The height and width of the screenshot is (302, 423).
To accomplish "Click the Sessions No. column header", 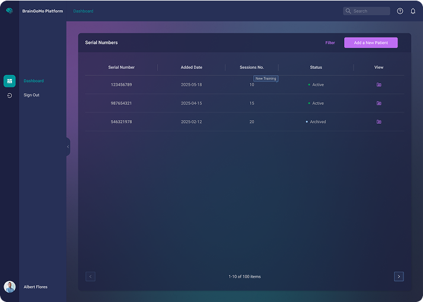I will pos(252,67).
